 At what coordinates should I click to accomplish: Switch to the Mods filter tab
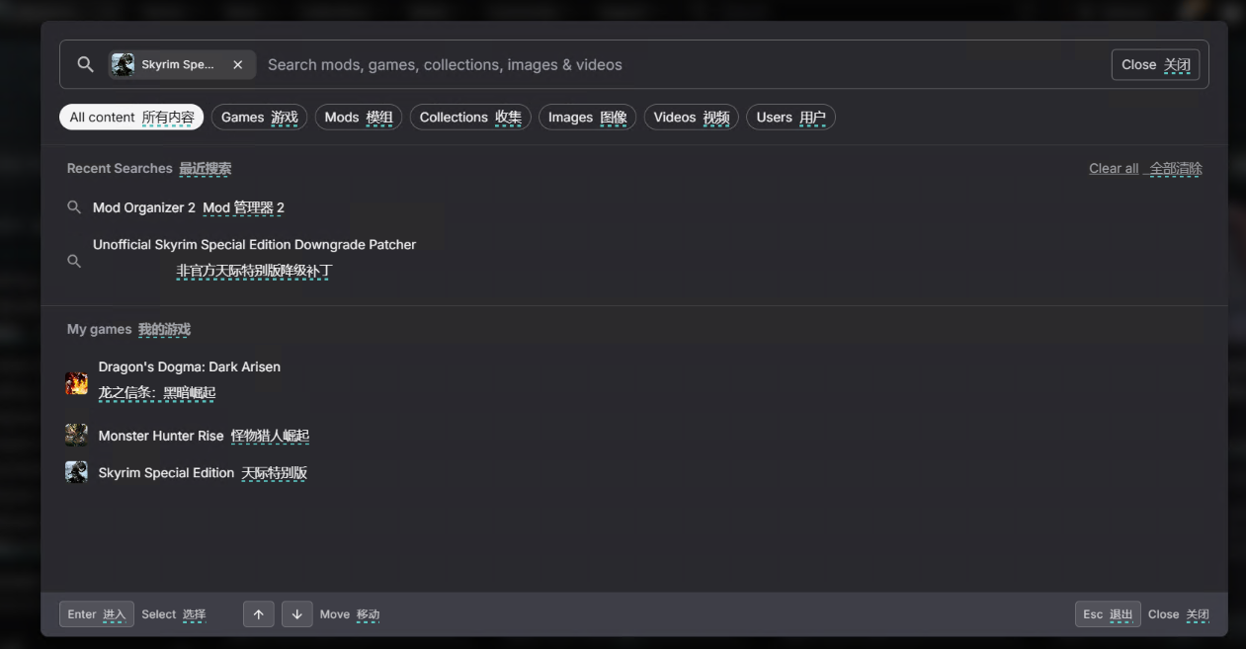tap(359, 117)
